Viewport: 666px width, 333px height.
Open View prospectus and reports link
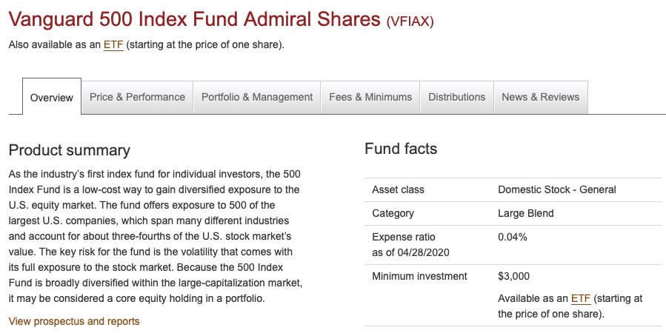[74, 321]
